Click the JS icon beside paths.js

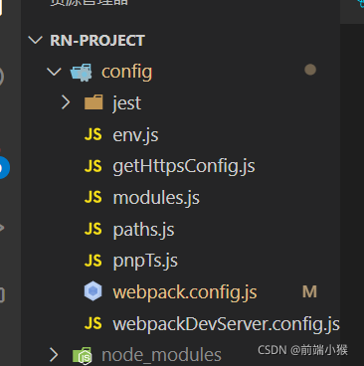click(93, 229)
